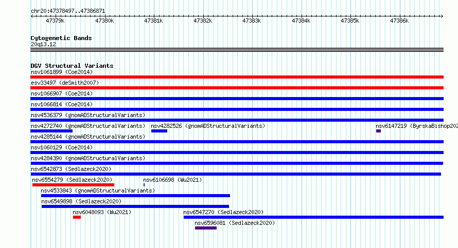
Task: Click the blue bar of nsv4284390
Action: 237,163
